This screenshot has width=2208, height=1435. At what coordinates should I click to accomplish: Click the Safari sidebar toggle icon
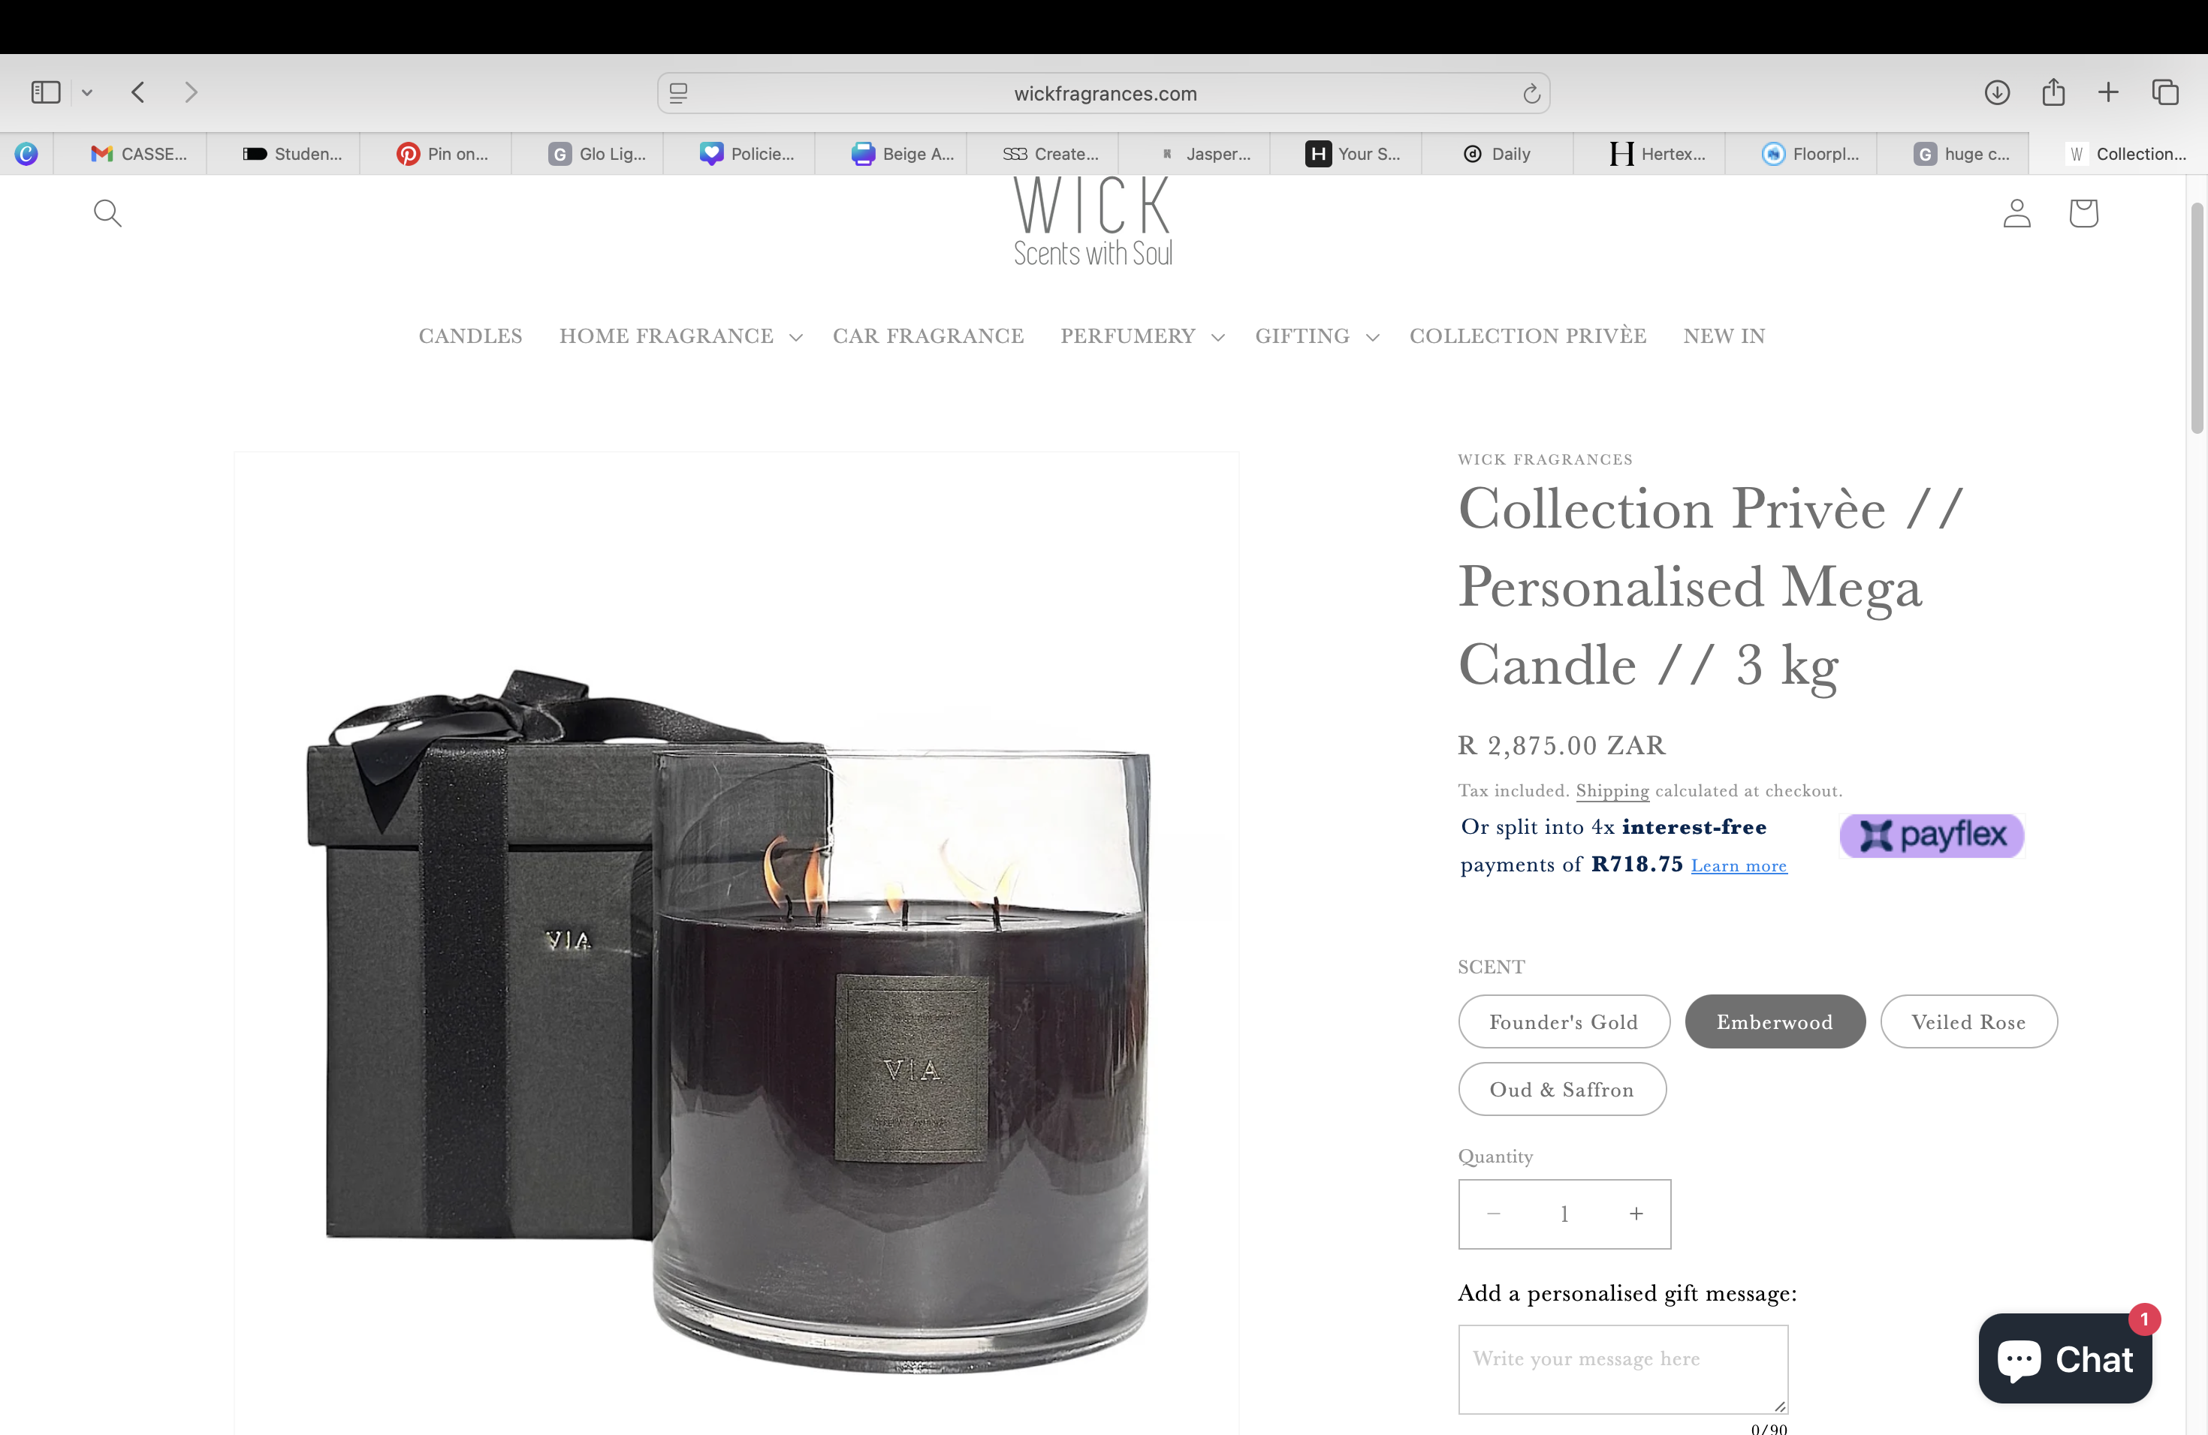coord(46,93)
